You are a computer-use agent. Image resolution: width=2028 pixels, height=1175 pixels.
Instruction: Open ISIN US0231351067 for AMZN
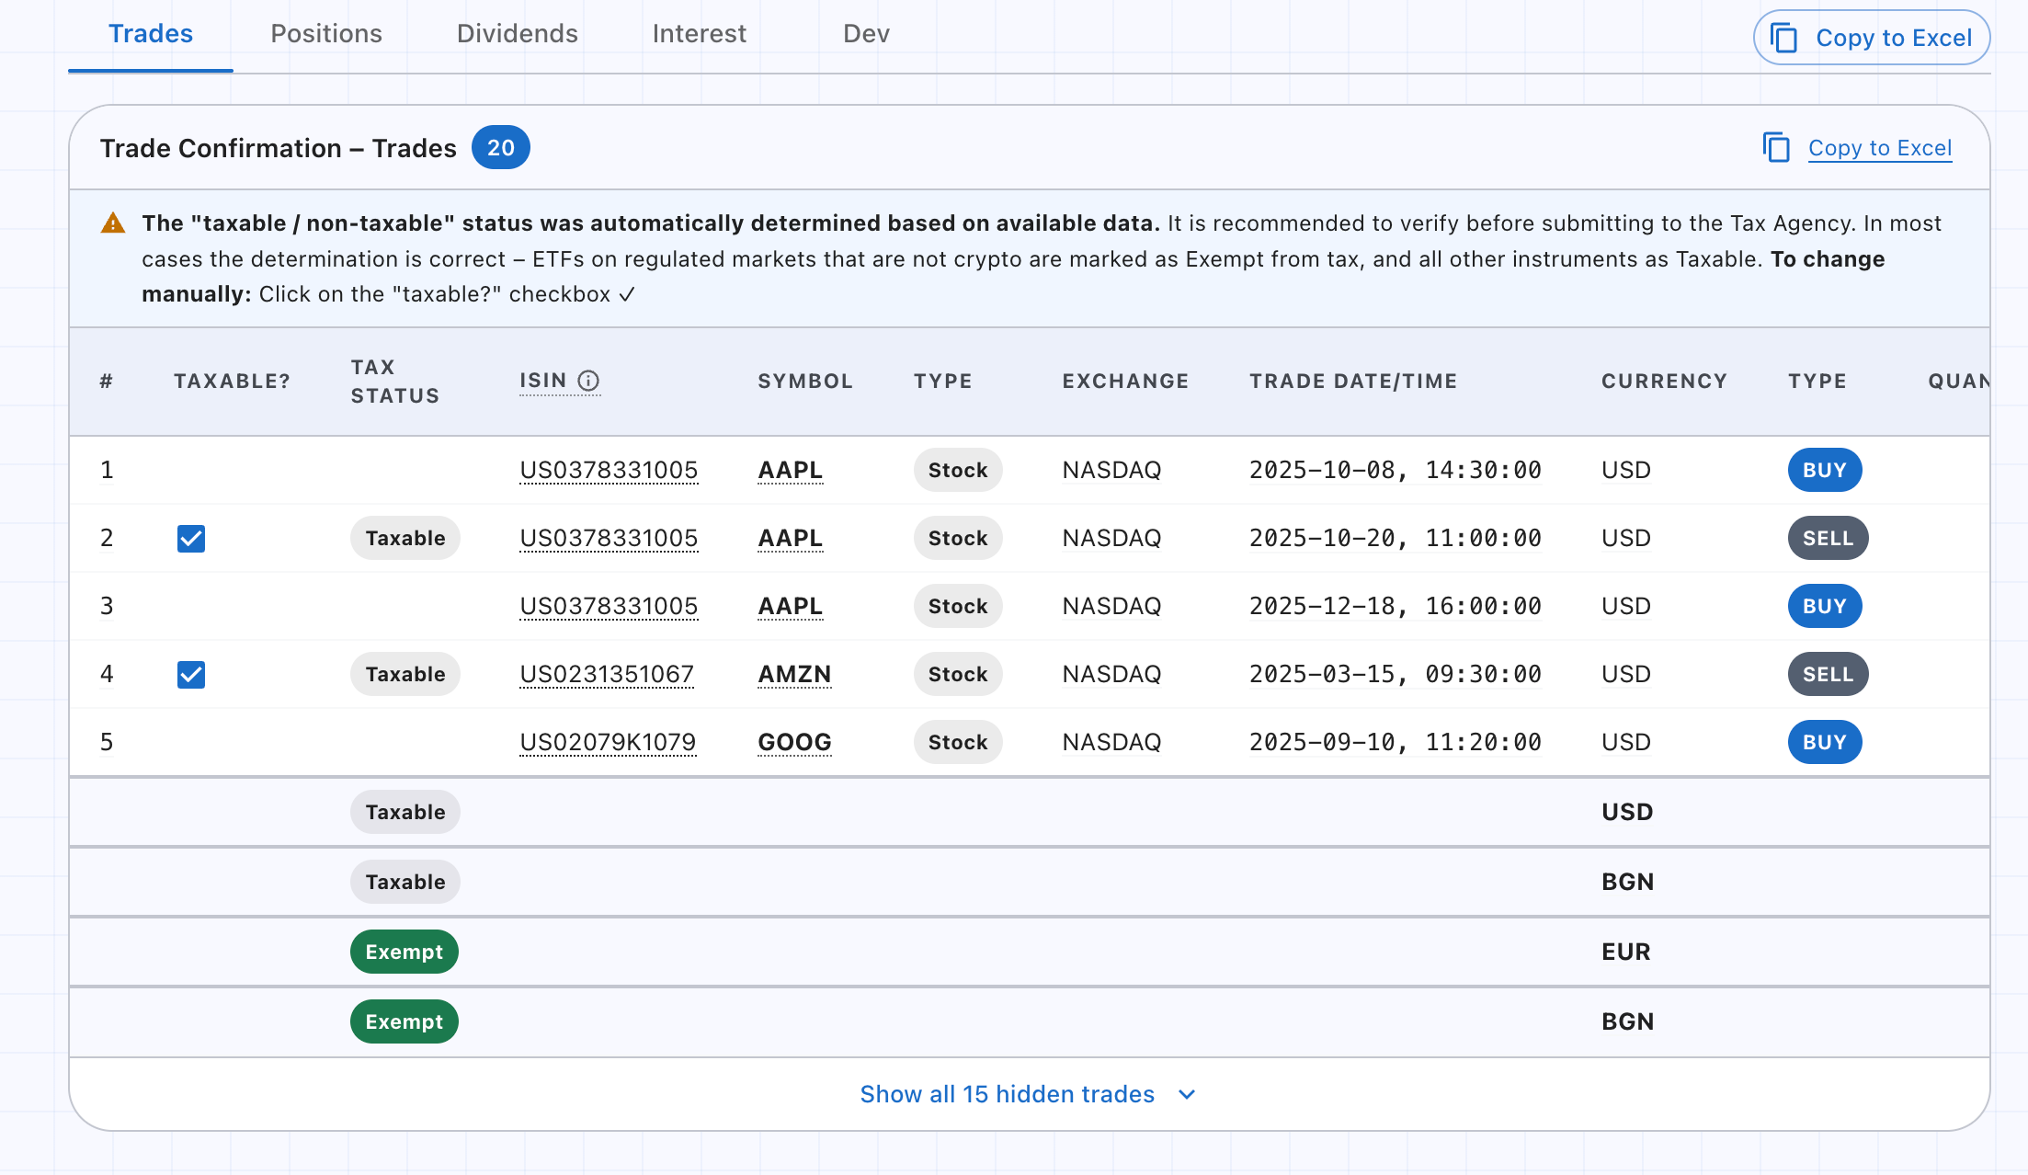click(x=607, y=674)
